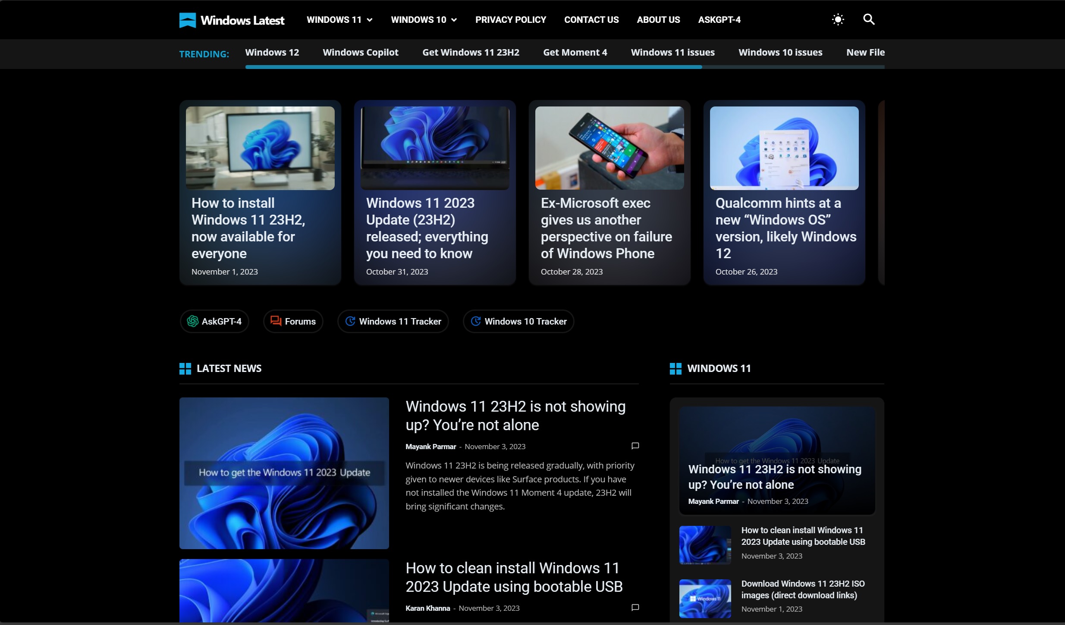Open sidebar thumbnail for clean install USB article
This screenshot has width=1065, height=625.
click(x=705, y=545)
